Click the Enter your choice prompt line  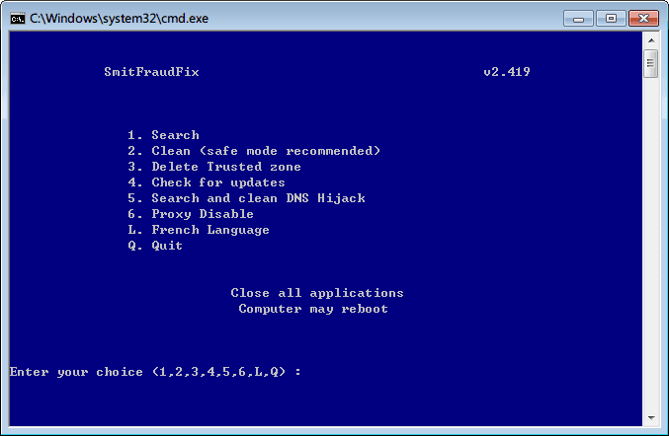click(x=155, y=372)
